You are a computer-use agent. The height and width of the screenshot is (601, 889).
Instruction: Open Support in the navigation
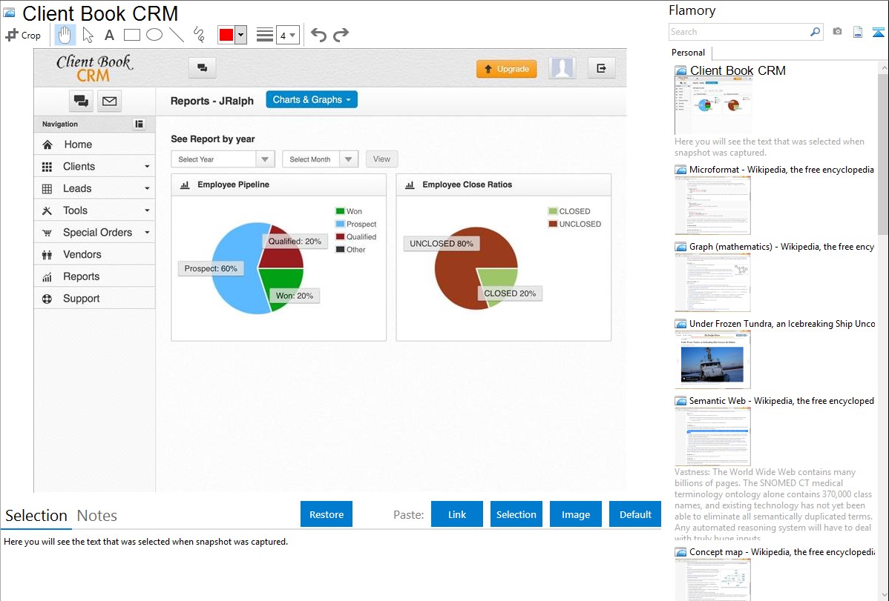tap(95, 299)
